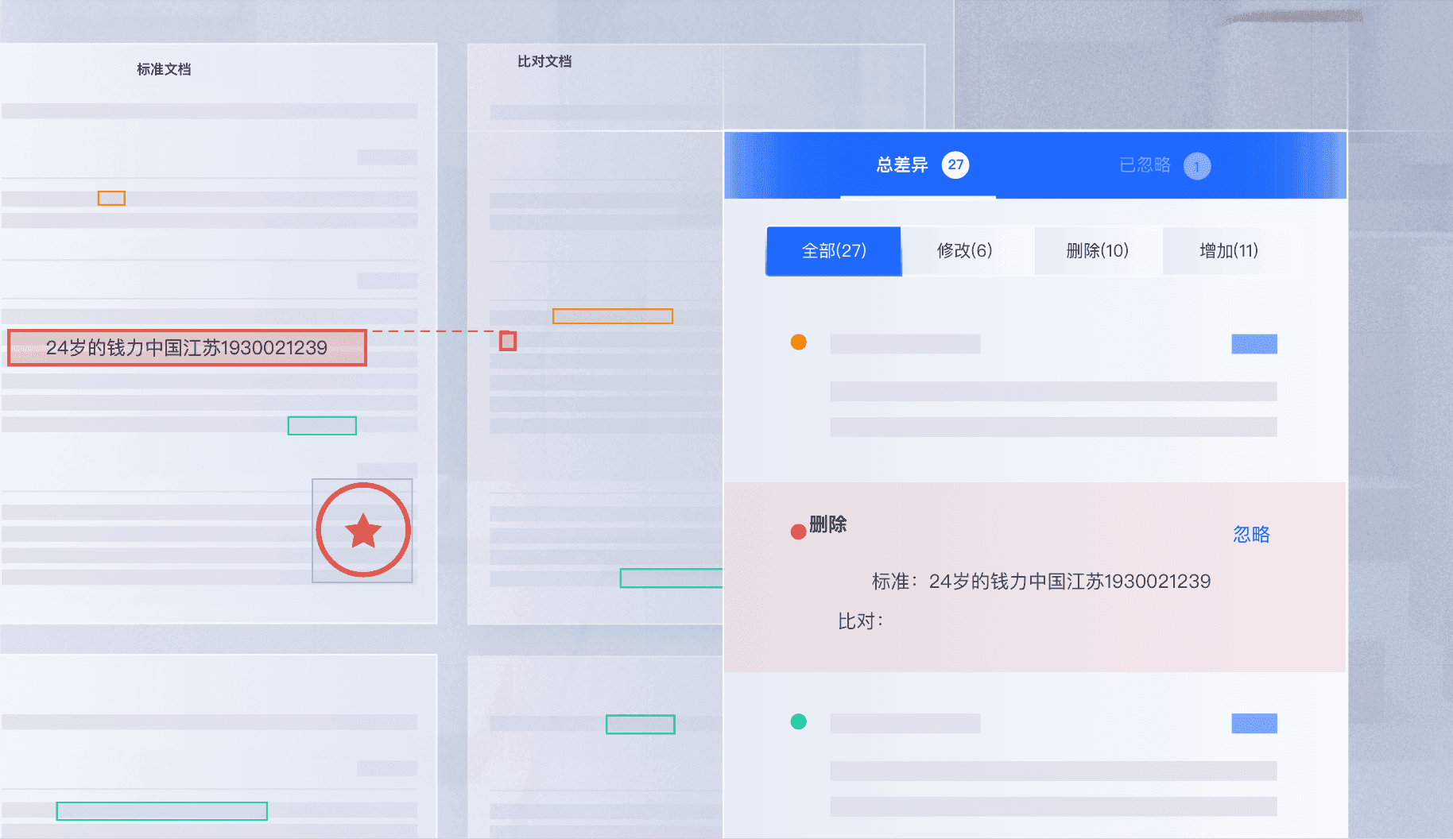1453x839 pixels.
Task: Click the 标准: 24岁的钱力中国江苏1930021239 line
Action: point(1041,582)
